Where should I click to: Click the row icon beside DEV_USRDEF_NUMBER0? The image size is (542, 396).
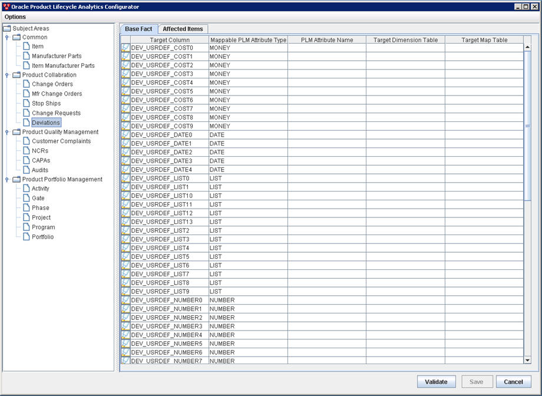pos(125,300)
